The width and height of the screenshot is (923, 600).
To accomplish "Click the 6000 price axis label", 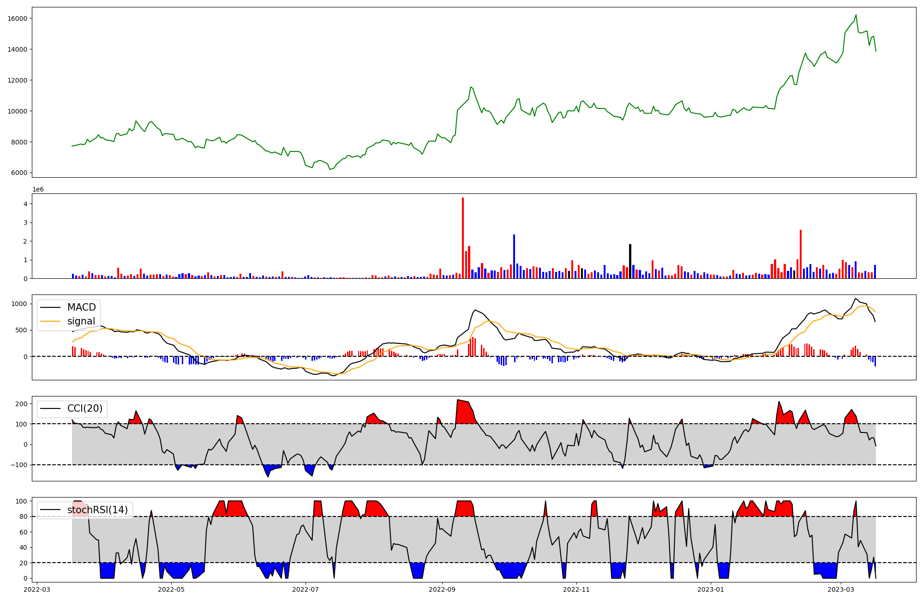I will point(19,173).
